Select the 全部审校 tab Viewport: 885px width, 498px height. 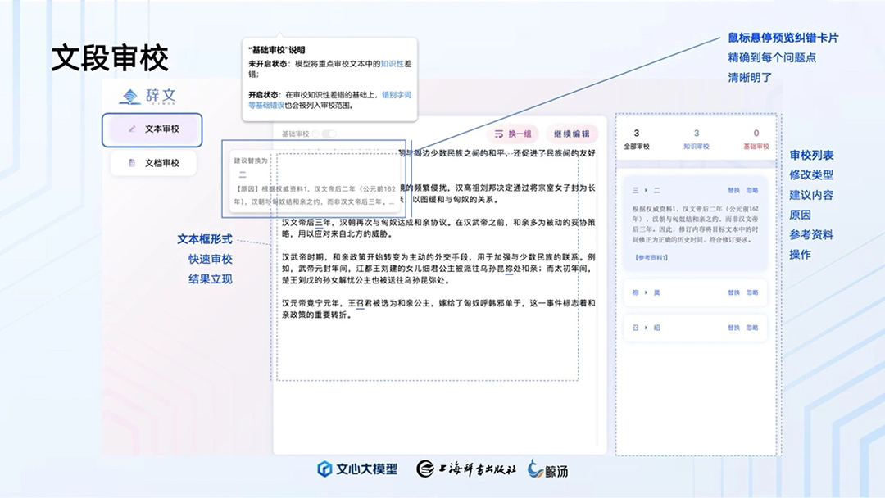point(637,139)
